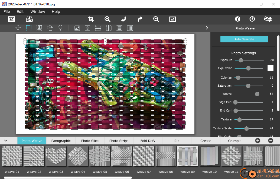Click the save to disk icon
Image resolution: width=280 pixels, height=179 pixels.
(29, 19)
